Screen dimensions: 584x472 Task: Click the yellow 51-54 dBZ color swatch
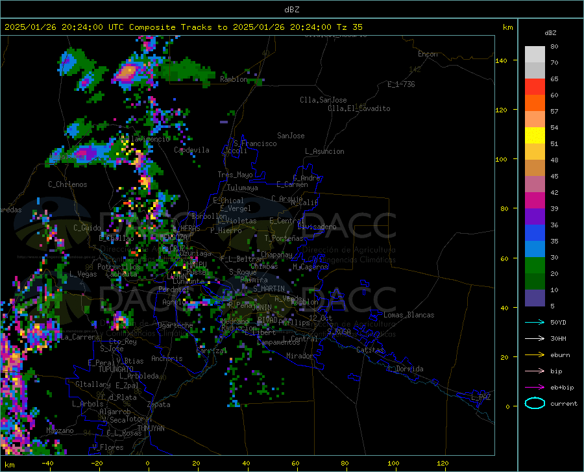pyautogui.click(x=535, y=136)
